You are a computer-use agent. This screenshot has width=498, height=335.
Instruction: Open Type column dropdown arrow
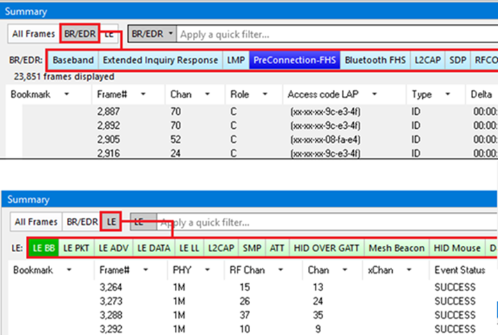pos(448,94)
